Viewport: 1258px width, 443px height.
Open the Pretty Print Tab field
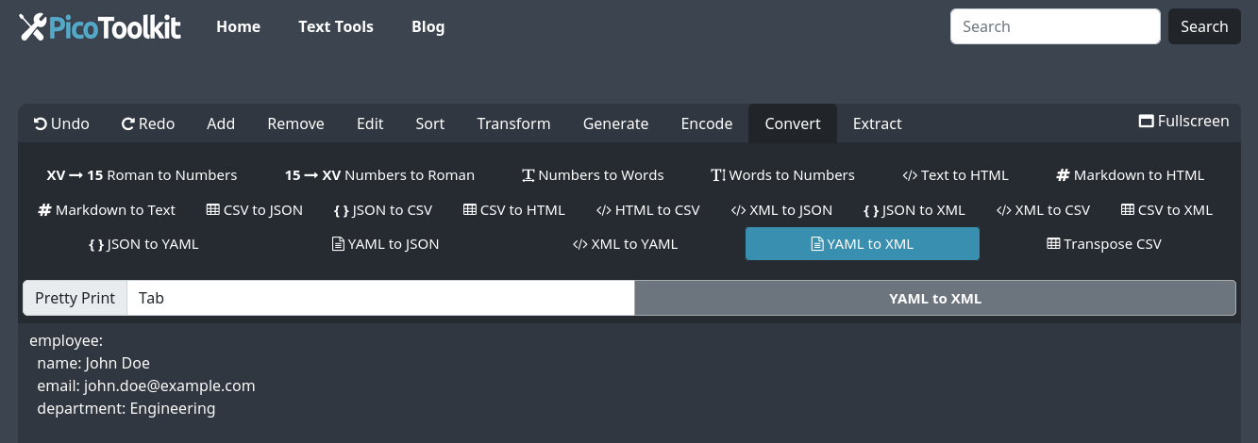380,298
